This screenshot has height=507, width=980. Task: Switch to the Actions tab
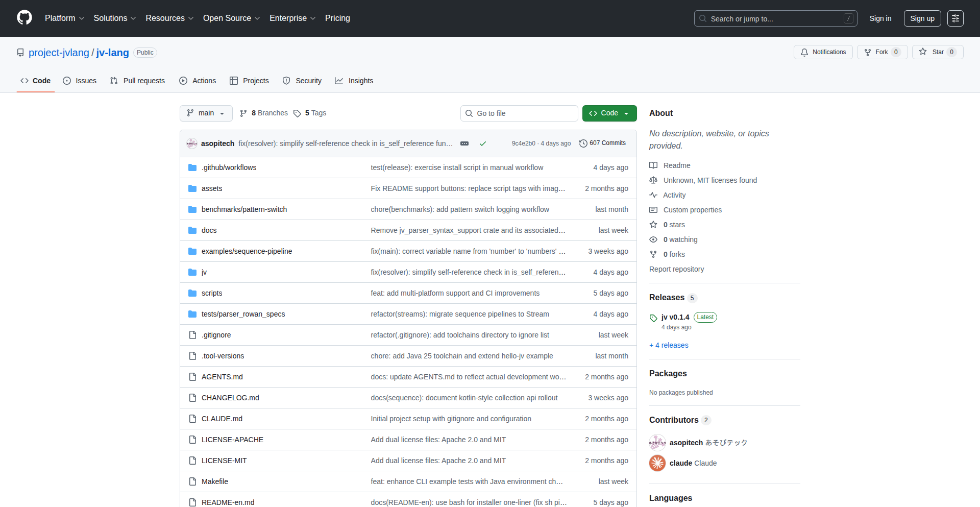pyautogui.click(x=198, y=81)
